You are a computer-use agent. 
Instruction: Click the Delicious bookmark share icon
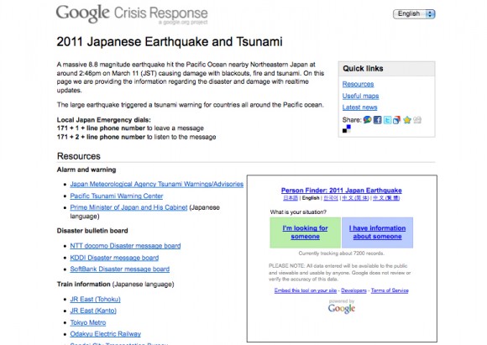[347, 129]
